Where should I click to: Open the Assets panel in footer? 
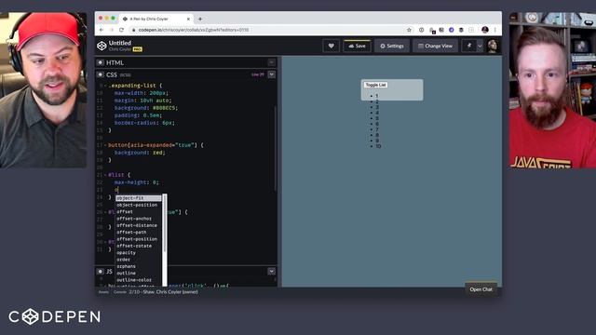click(x=103, y=292)
